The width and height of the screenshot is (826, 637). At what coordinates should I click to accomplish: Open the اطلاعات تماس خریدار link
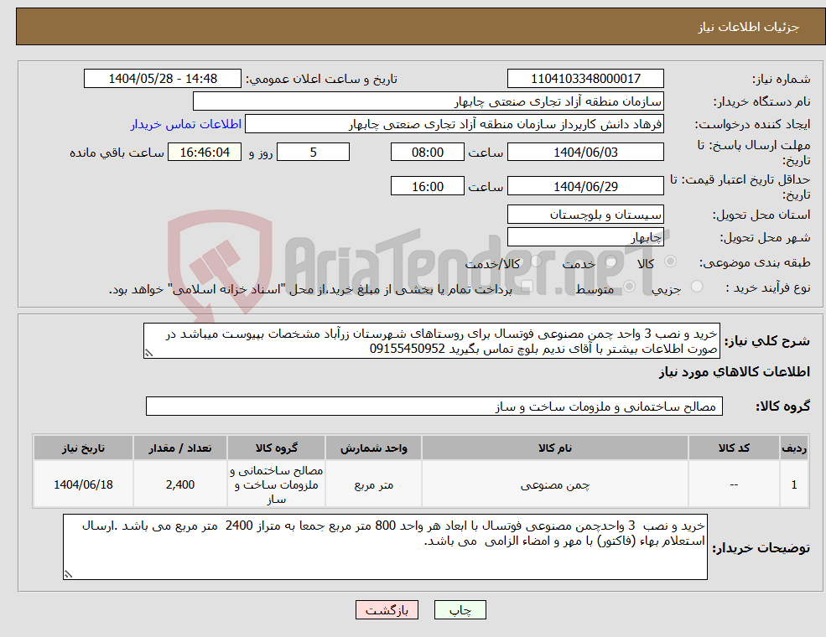click(200, 123)
